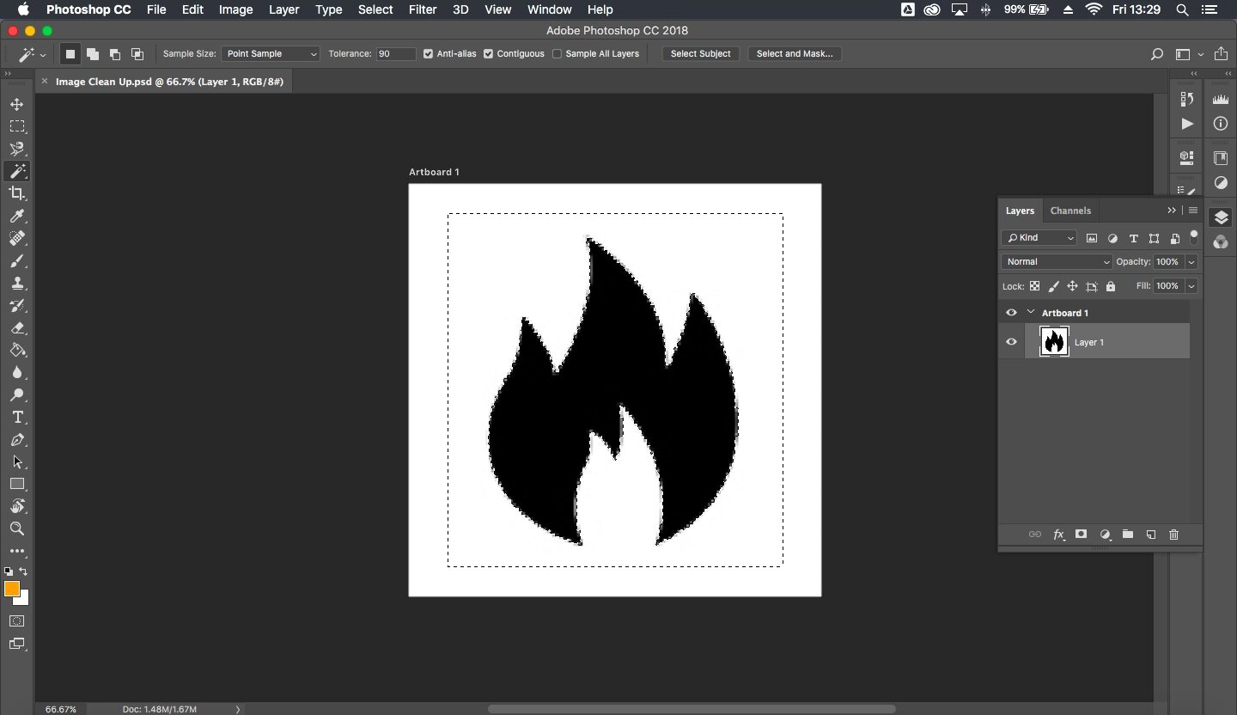
Task: Select the Path Selection tool
Action: click(16, 461)
